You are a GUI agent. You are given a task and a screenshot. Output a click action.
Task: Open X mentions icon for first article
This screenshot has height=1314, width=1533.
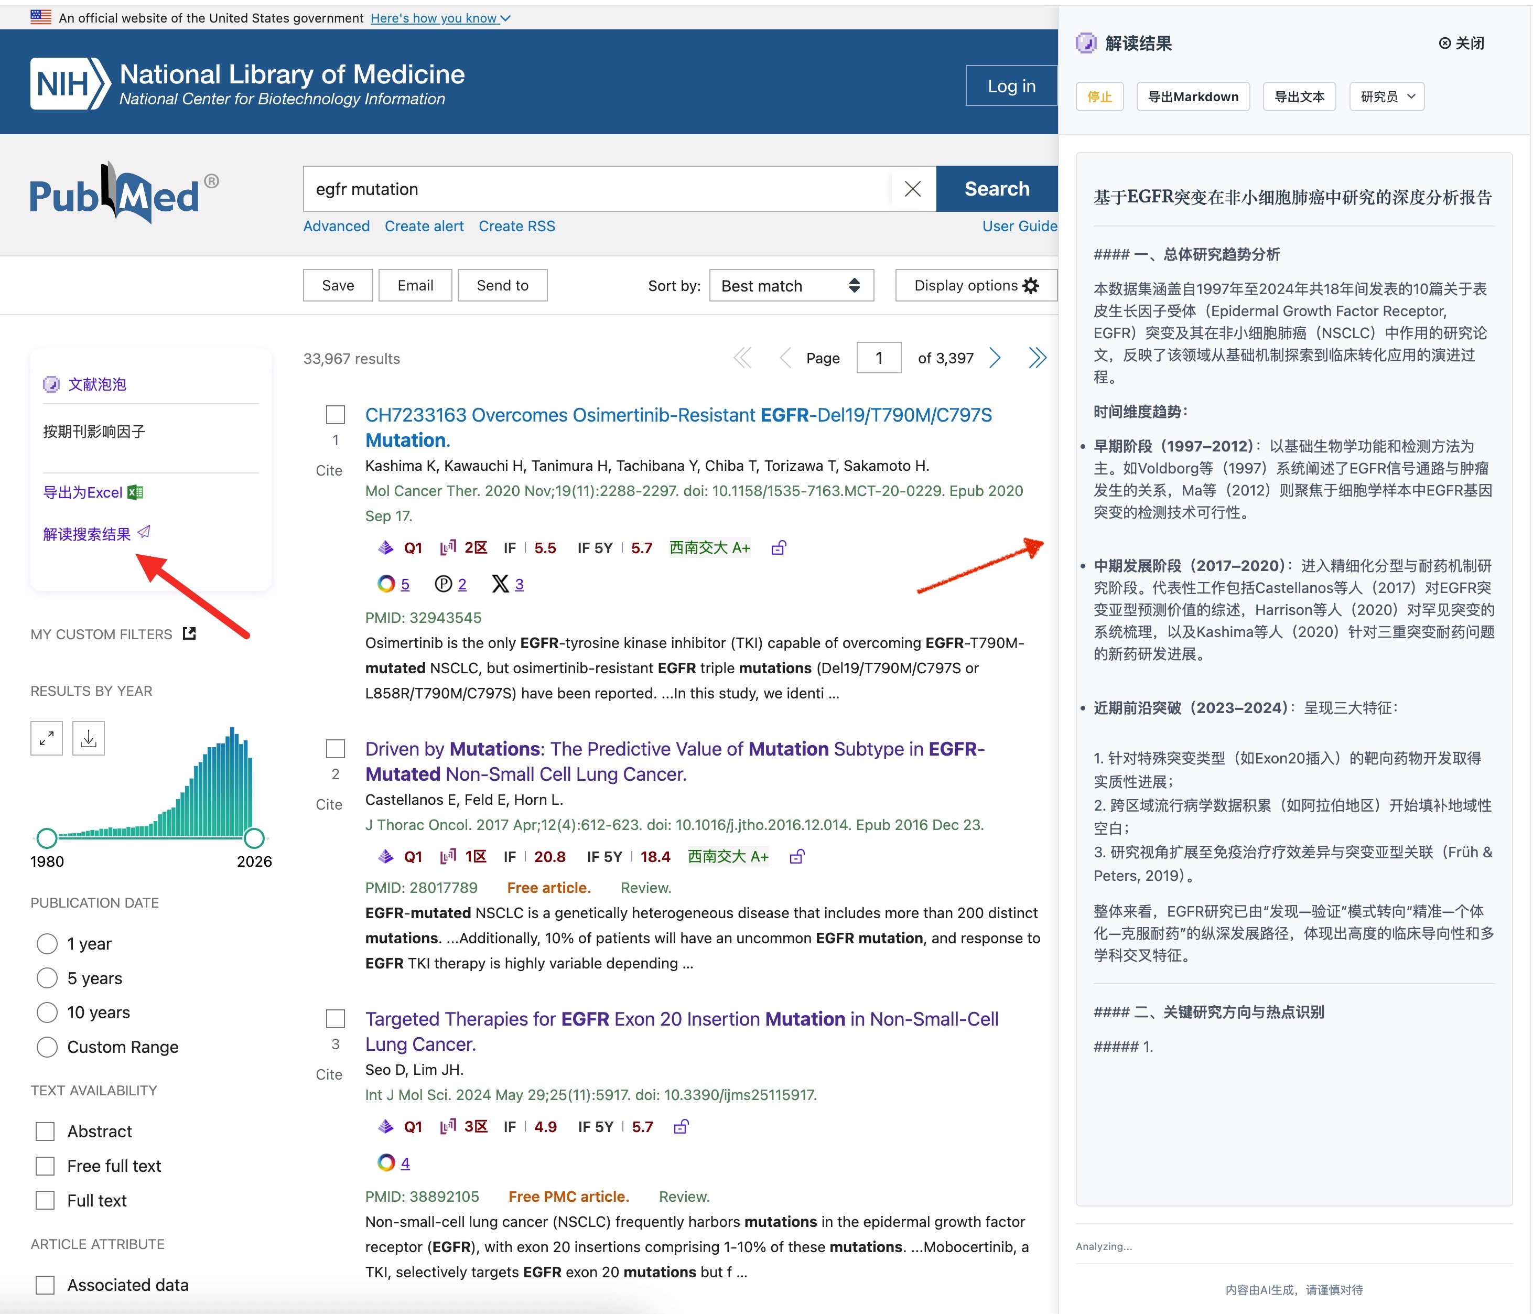click(x=501, y=584)
